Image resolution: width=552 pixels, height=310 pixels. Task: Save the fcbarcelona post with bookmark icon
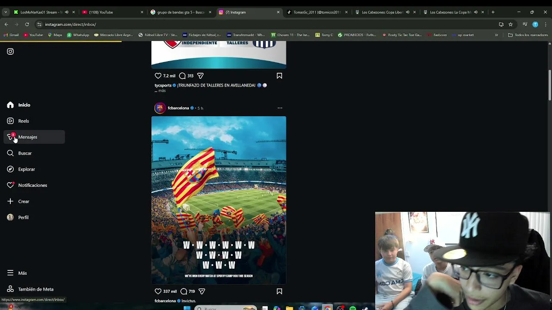(279, 291)
